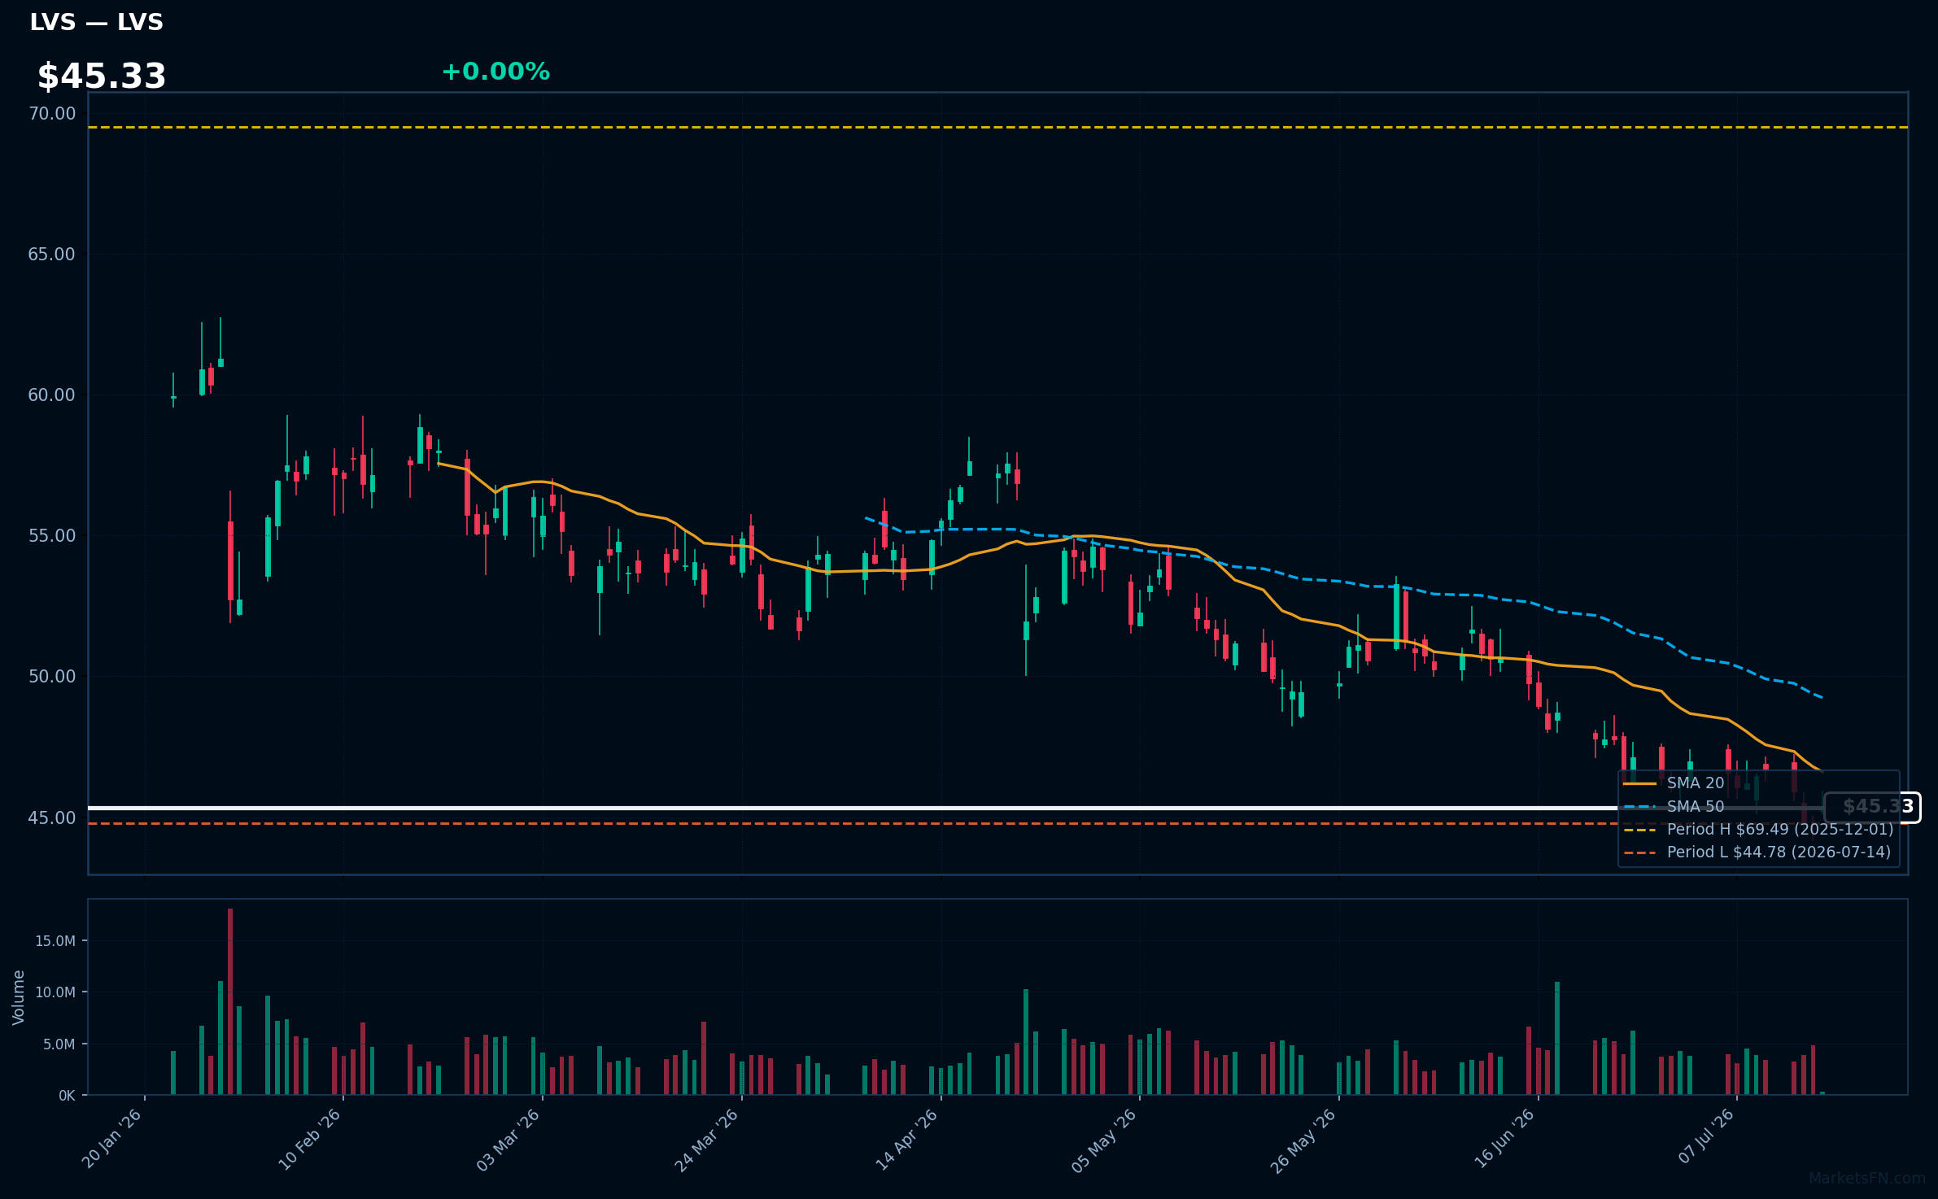Image resolution: width=1938 pixels, height=1199 pixels.
Task: Click the "Period L $44.78 (2026-07-14)" legend entry
Action: click(1779, 852)
